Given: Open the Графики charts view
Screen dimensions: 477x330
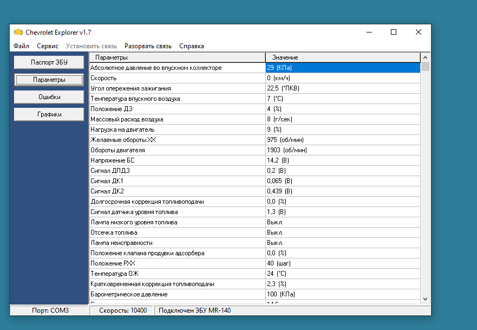Looking at the screenshot, I should pos(49,114).
